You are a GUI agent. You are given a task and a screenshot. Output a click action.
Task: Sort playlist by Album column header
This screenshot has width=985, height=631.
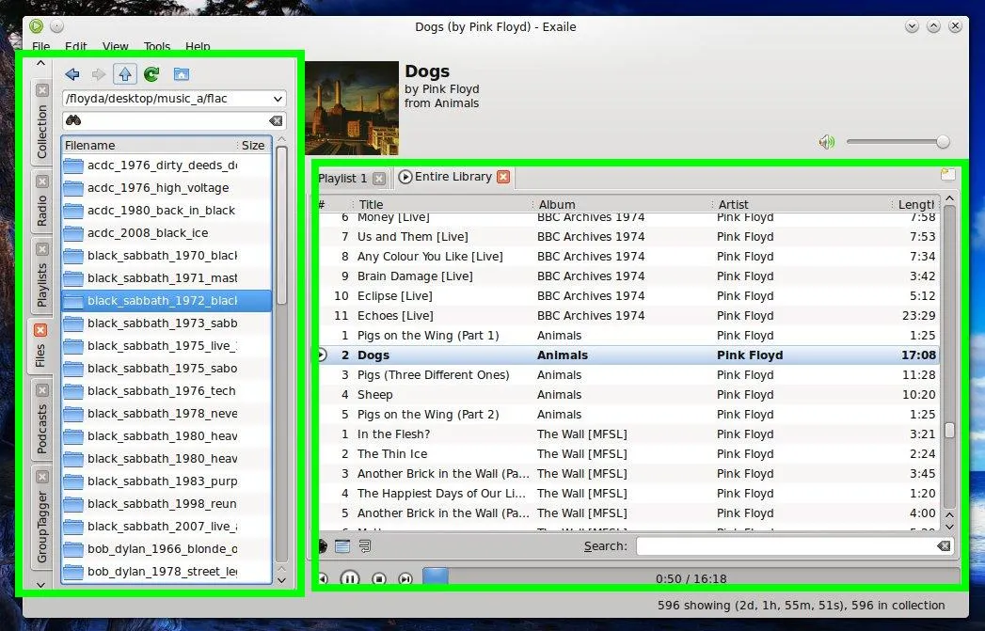point(621,204)
